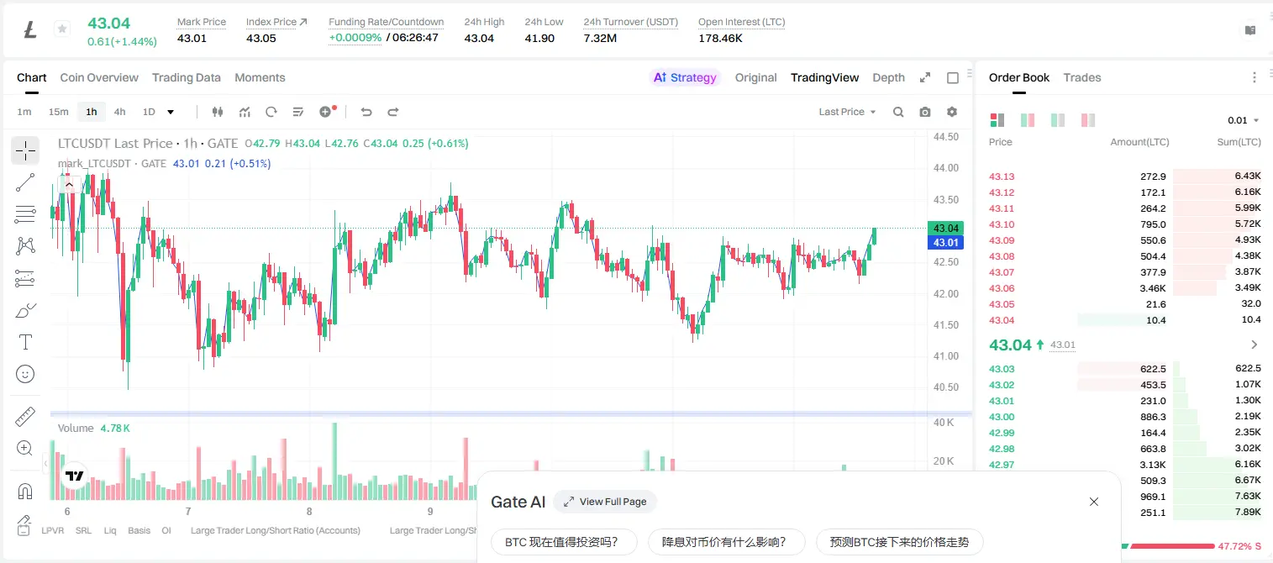Collapse the chart legend with the chevron
1273x563 pixels.
[x=69, y=183]
